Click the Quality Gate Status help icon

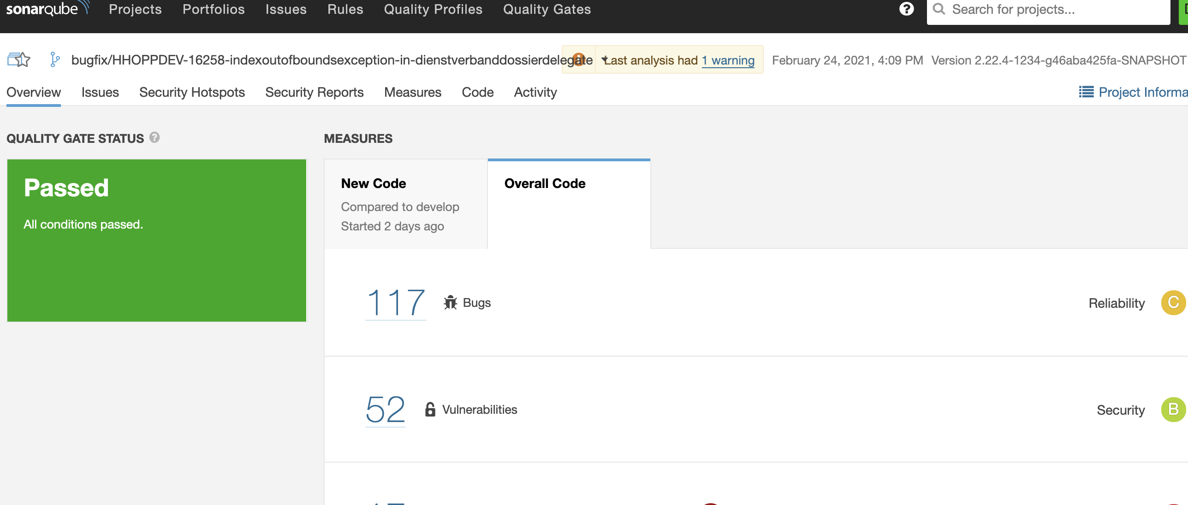155,137
